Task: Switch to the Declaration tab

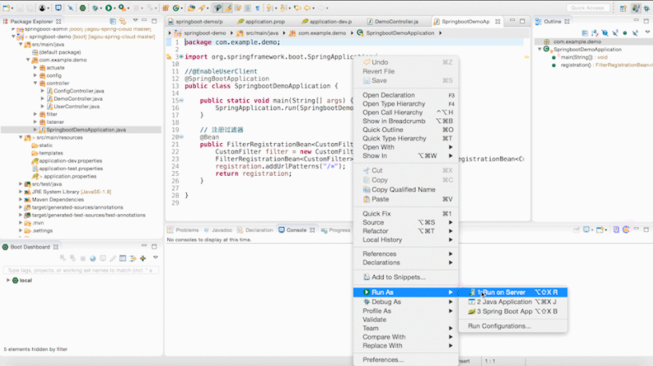Action: [255, 230]
